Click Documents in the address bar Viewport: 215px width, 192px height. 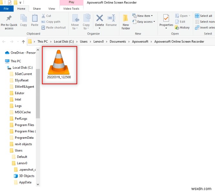click(x=118, y=42)
